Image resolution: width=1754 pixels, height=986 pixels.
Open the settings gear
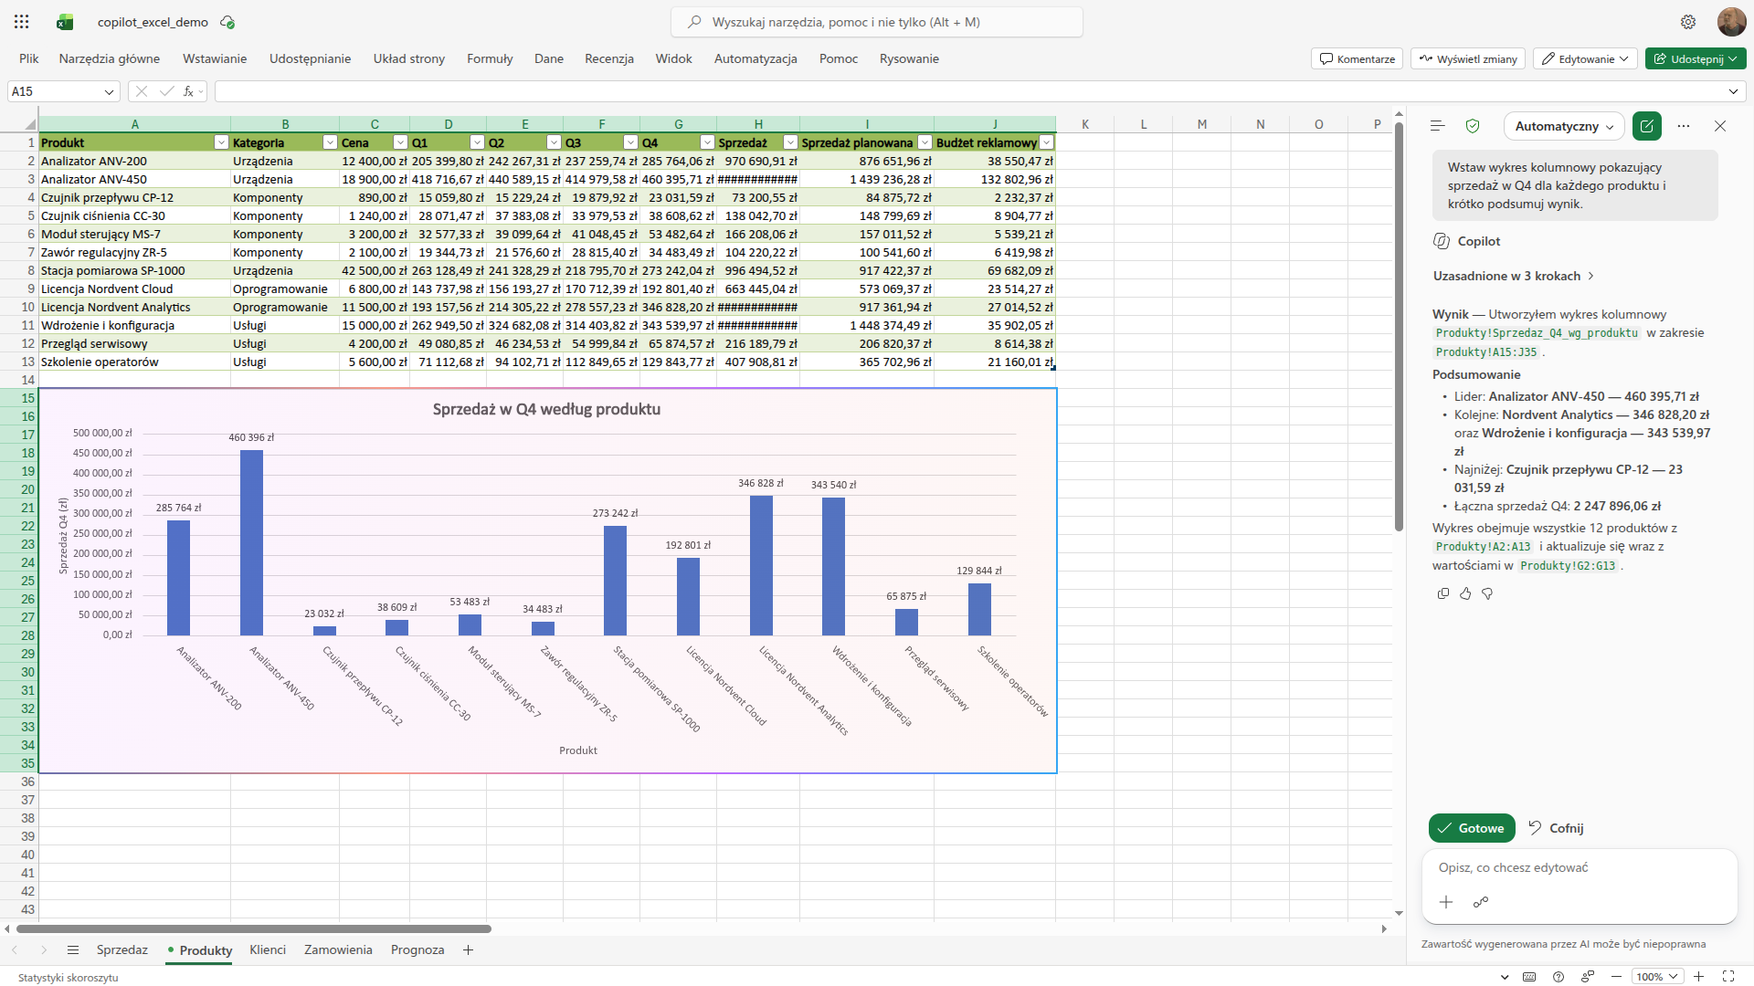click(x=1688, y=22)
